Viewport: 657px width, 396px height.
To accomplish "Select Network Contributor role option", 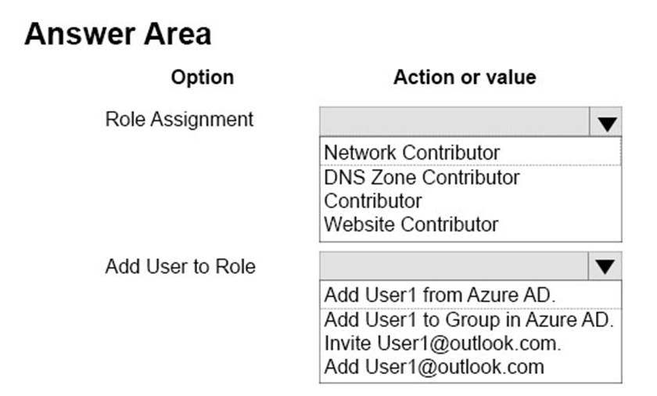I will [411, 151].
